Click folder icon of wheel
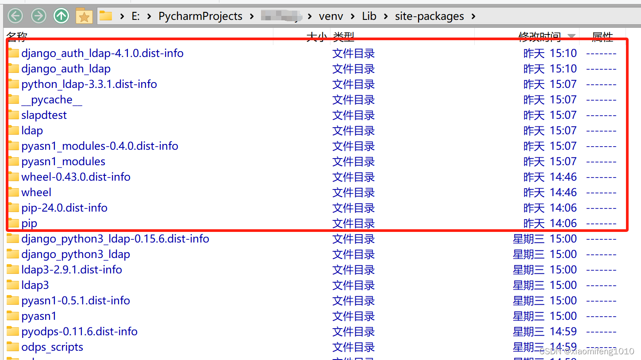The height and width of the screenshot is (360, 641). click(x=13, y=192)
